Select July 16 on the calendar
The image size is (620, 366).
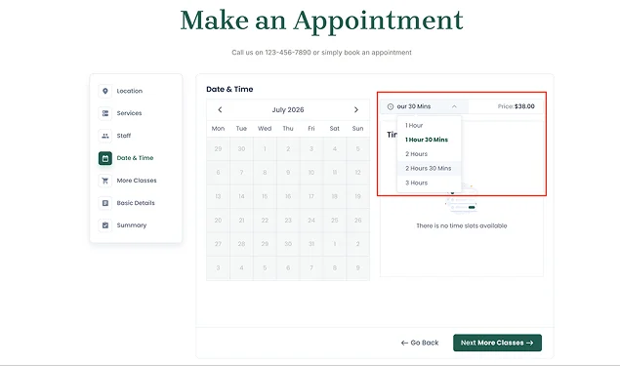[288, 196]
